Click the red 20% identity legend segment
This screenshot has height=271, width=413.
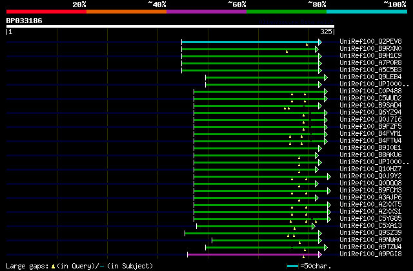46,12
